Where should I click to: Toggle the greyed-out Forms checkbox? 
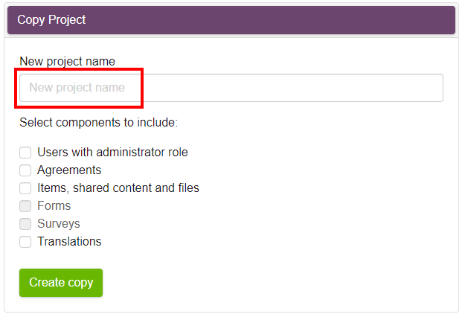coord(25,206)
